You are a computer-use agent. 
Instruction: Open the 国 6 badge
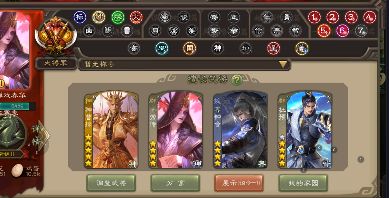click(190, 48)
